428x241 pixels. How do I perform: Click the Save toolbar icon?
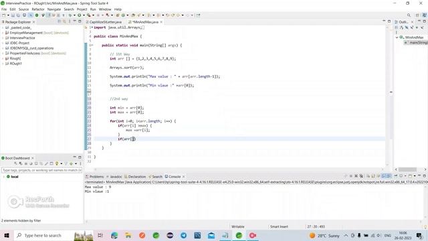13,15
